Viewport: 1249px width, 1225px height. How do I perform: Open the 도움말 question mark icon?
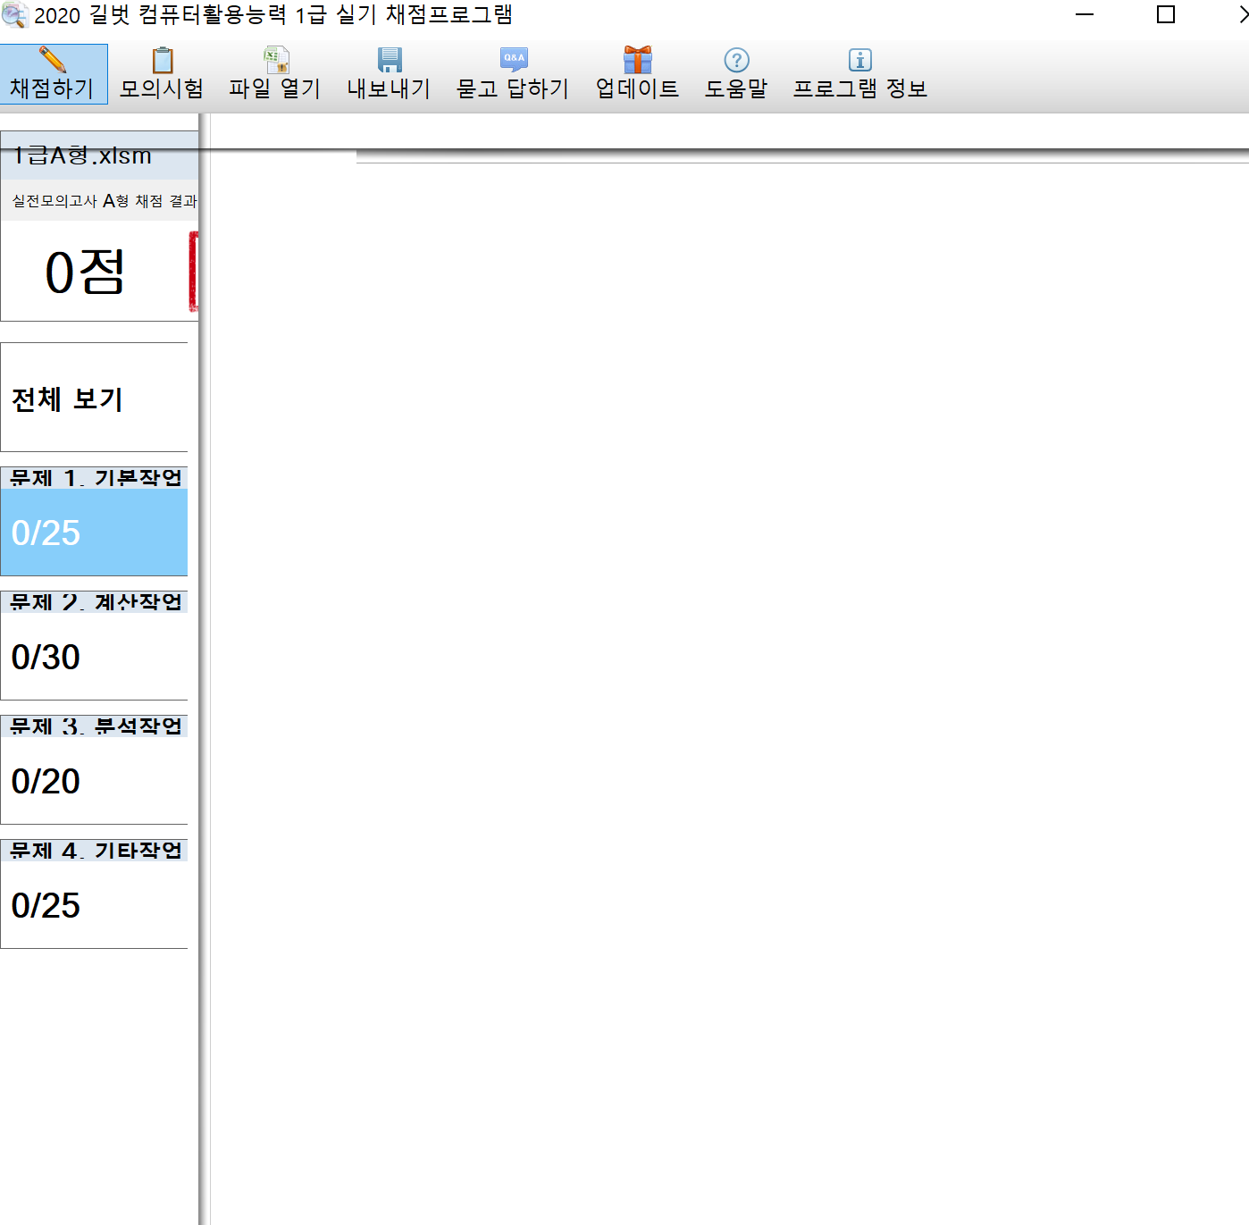coord(736,60)
